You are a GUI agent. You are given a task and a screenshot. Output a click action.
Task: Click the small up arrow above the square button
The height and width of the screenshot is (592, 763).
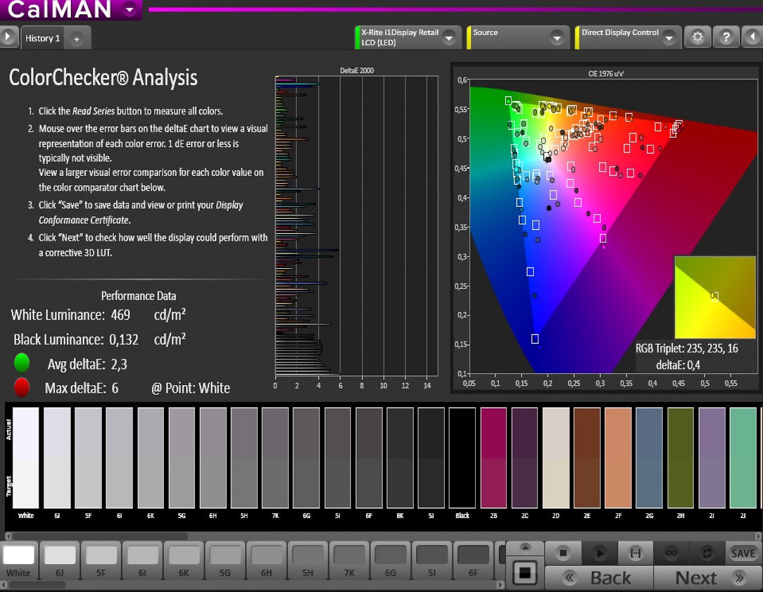pos(525,547)
